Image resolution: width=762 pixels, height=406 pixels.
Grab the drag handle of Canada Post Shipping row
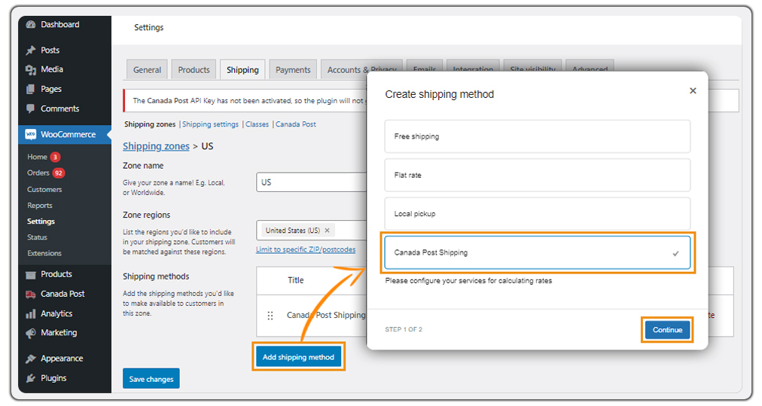270,316
